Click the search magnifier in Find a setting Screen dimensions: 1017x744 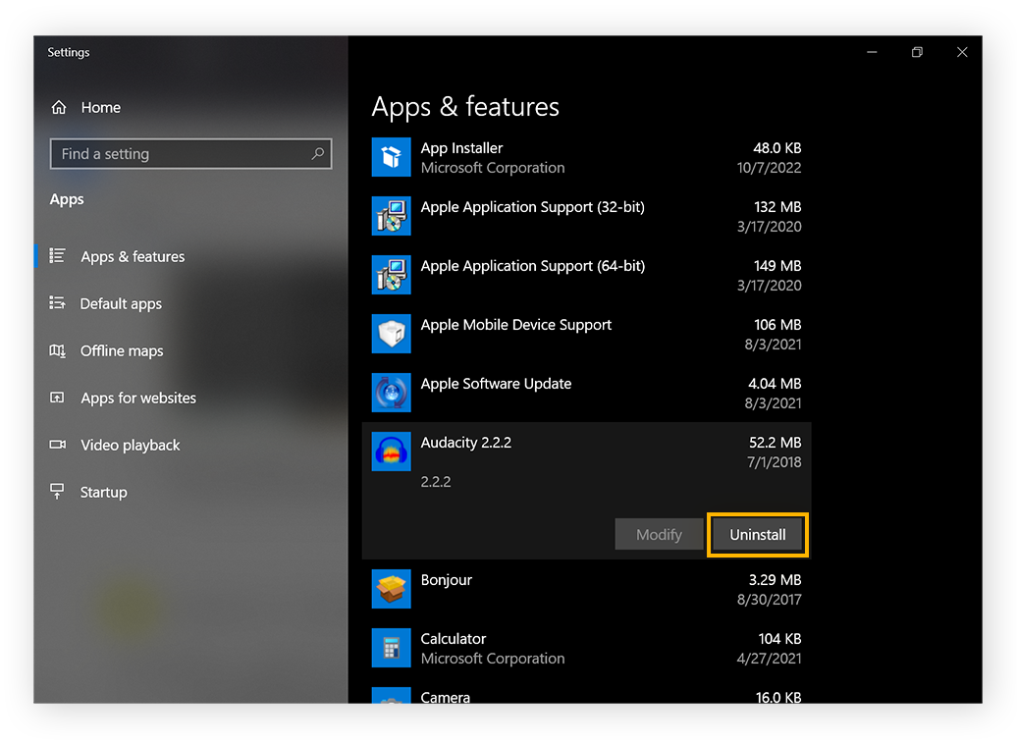point(317,154)
